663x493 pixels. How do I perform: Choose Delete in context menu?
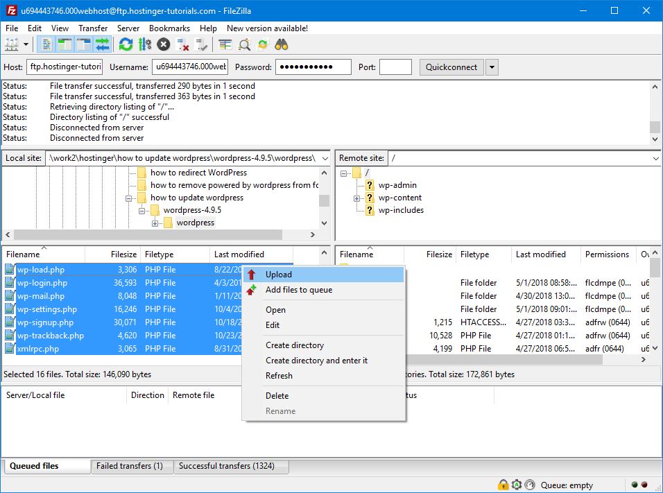pos(324,396)
